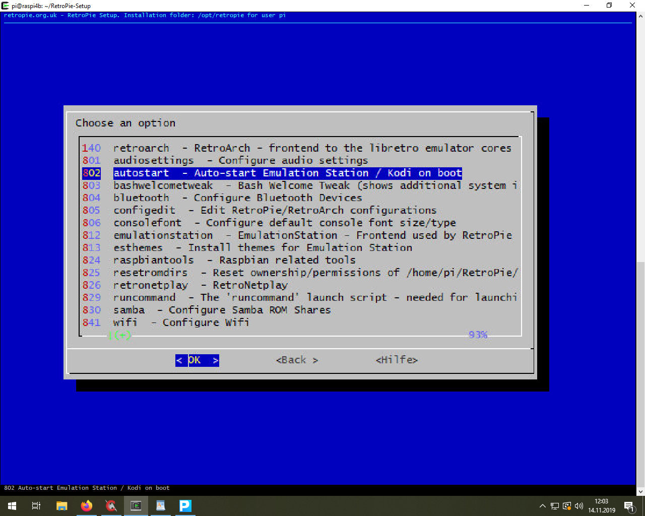Open the network tray icon

[555, 506]
